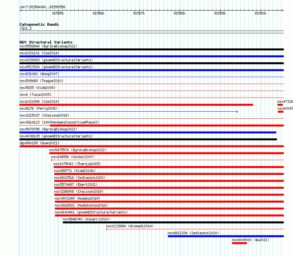
Task: Click the nsv436554 (Korbel2007) label
Action: coord(73,157)
